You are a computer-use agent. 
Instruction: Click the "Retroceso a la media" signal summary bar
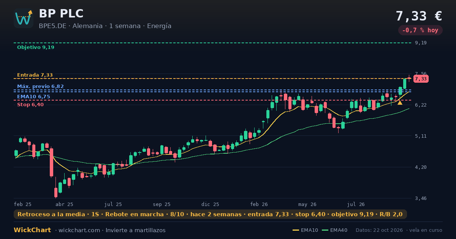(210, 214)
